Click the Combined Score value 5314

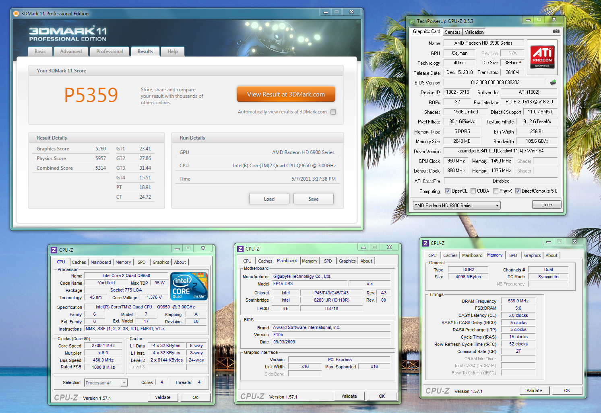click(x=101, y=168)
